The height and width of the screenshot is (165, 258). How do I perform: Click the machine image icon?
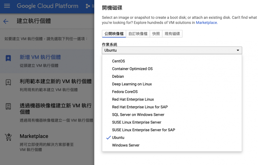8,107
